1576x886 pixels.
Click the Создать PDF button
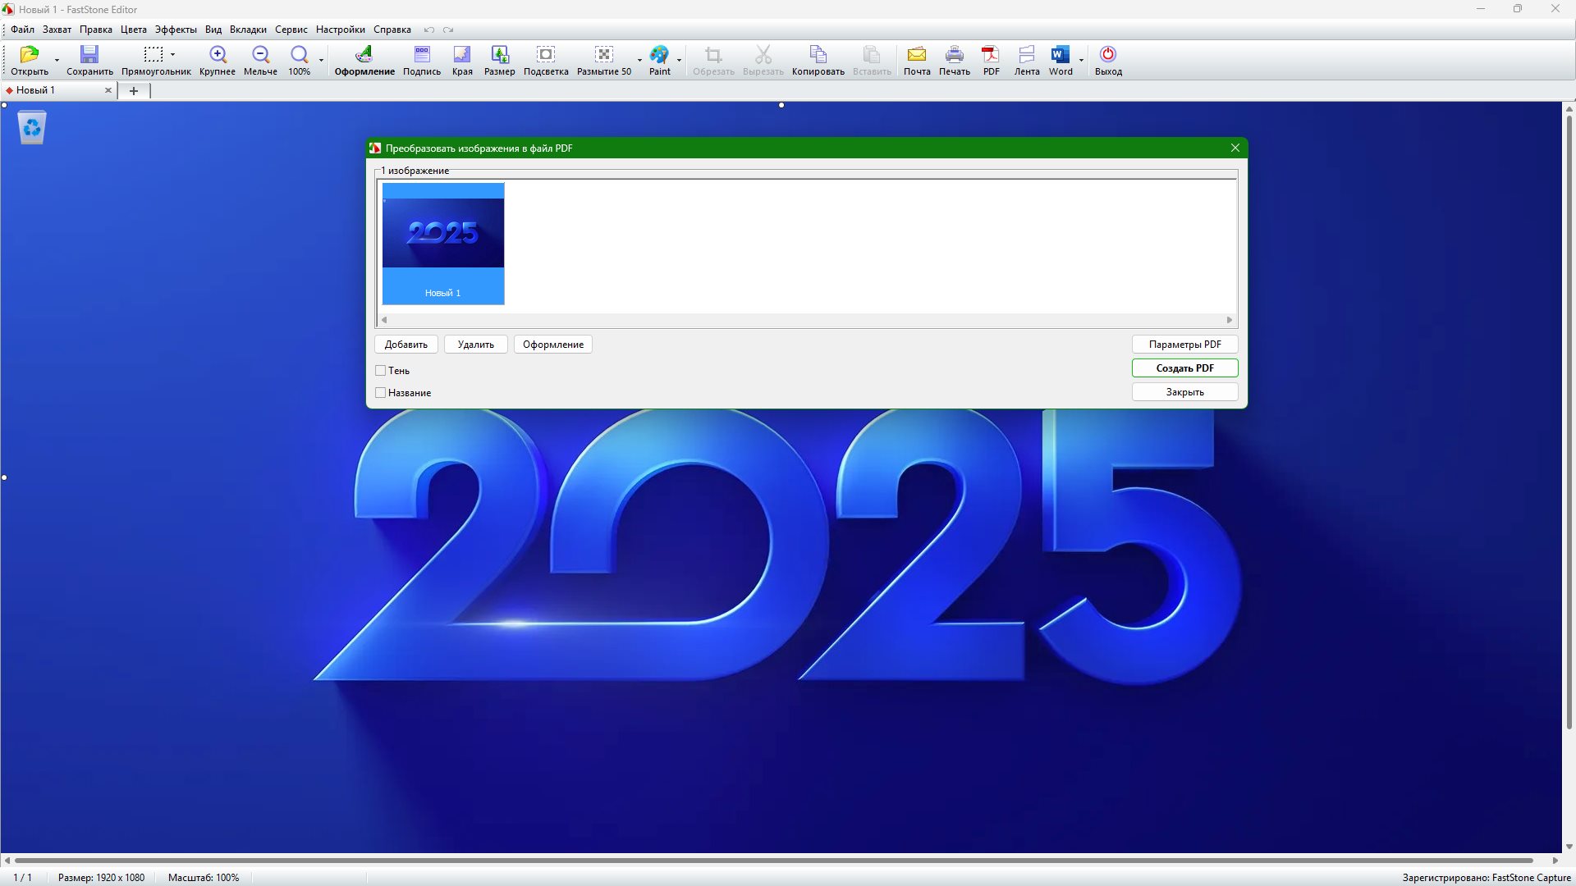[1184, 368]
